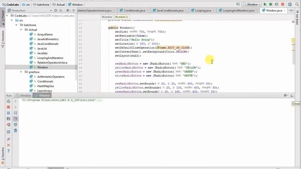Toggle scroll to end in Run console
This screenshot has width=301, height=169.
click(16, 119)
